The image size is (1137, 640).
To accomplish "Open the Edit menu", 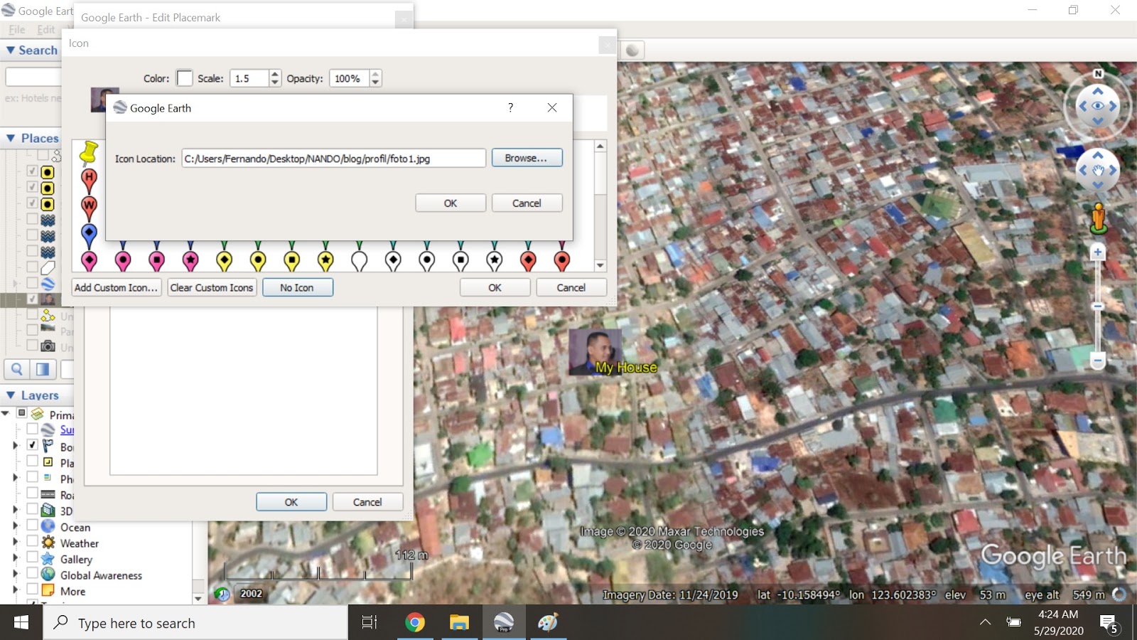I will pos(45,29).
